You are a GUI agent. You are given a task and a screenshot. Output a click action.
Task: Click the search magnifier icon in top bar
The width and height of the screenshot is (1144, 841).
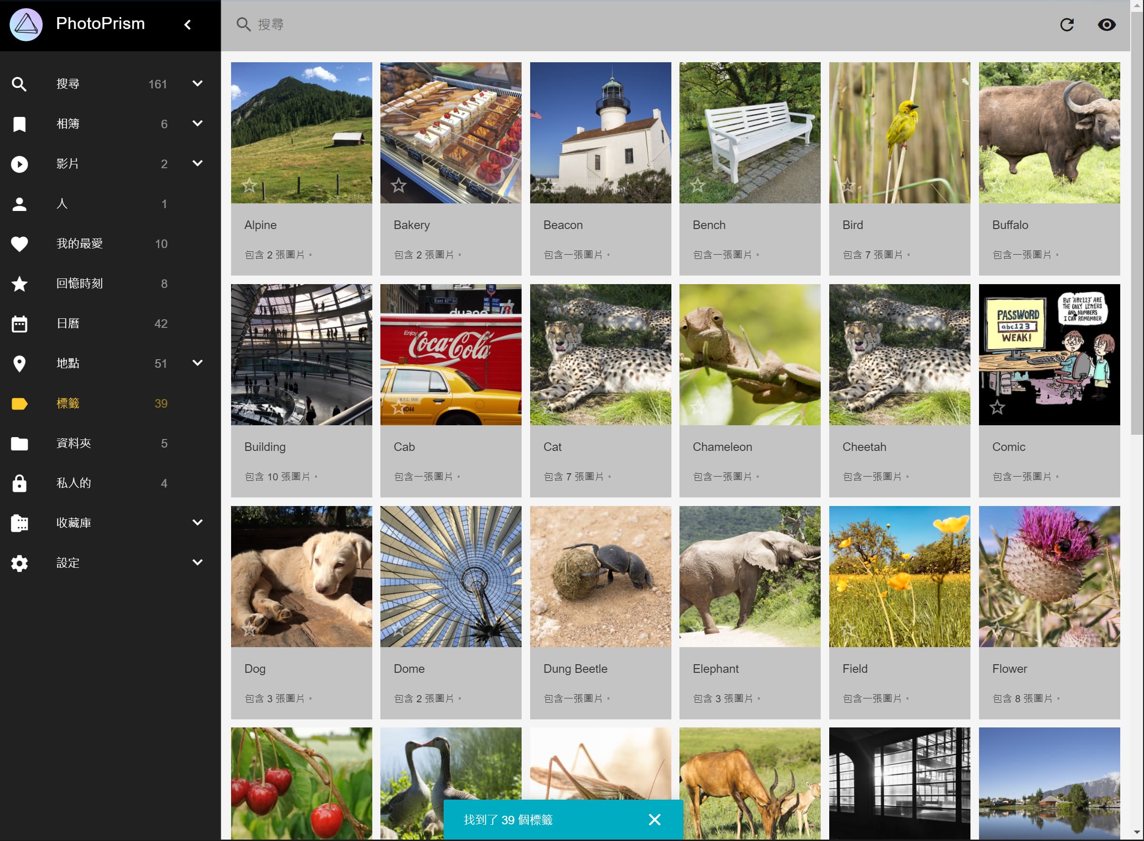243,24
